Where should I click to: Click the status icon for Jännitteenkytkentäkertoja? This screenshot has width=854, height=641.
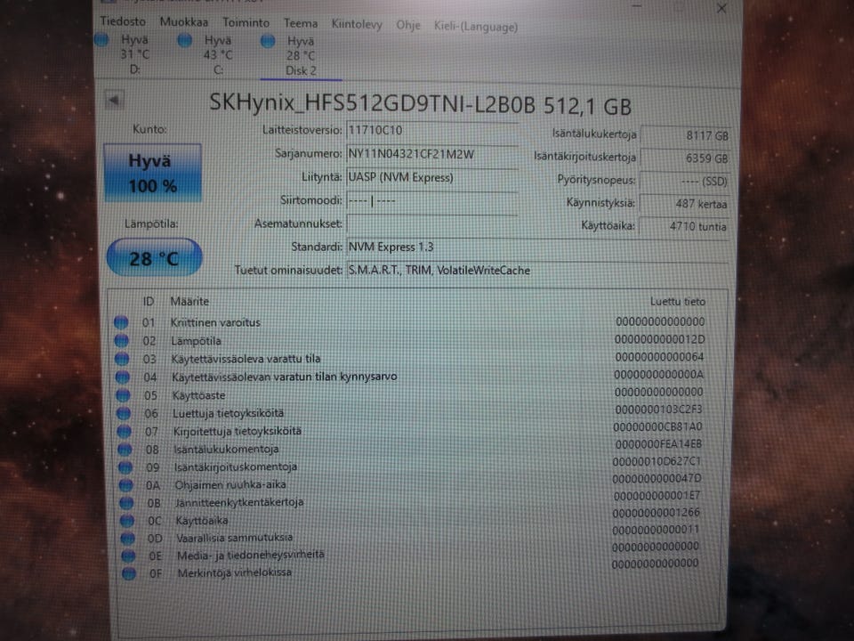pos(126,502)
